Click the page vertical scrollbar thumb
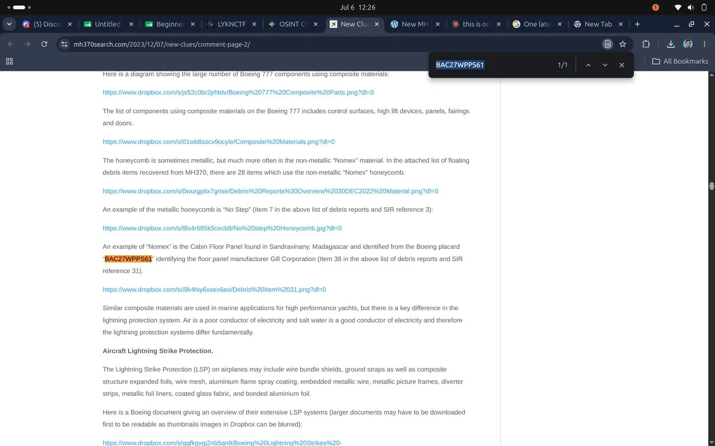715x446 pixels. pyautogui.click(x=711, y=186)
